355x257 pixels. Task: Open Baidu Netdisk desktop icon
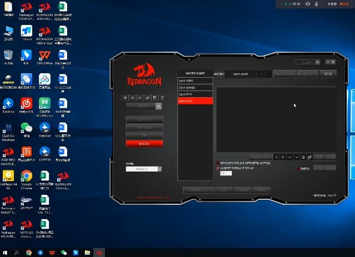44,81
